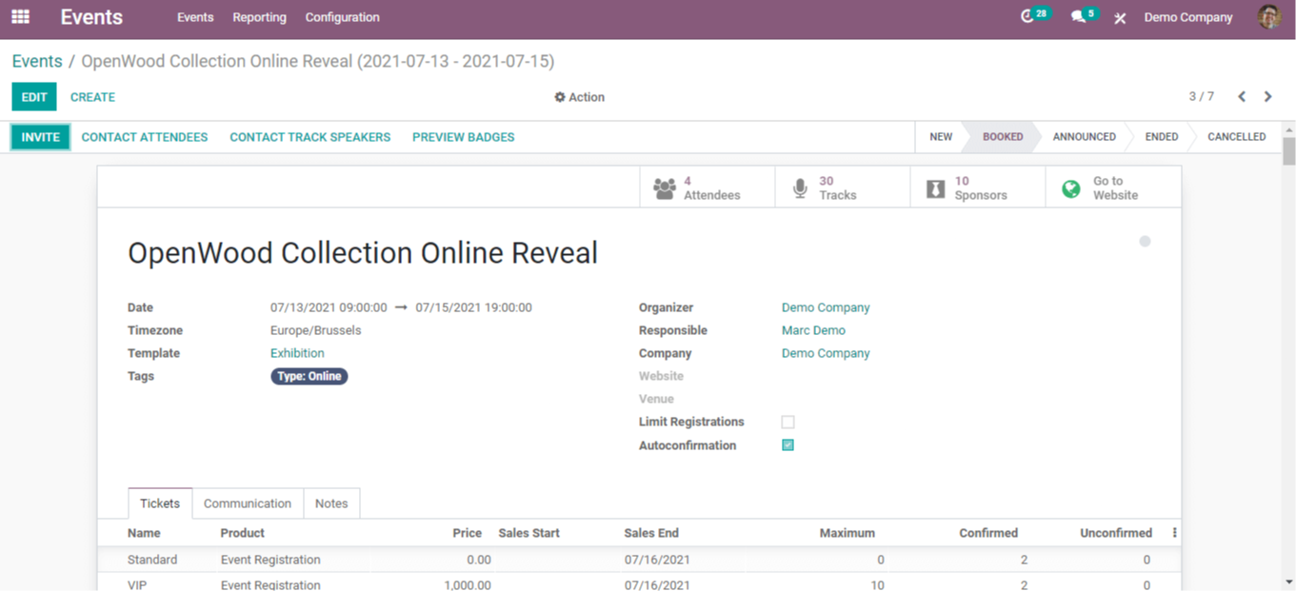
Task: Open the Reporting menu
Action: tap(259, 17)
